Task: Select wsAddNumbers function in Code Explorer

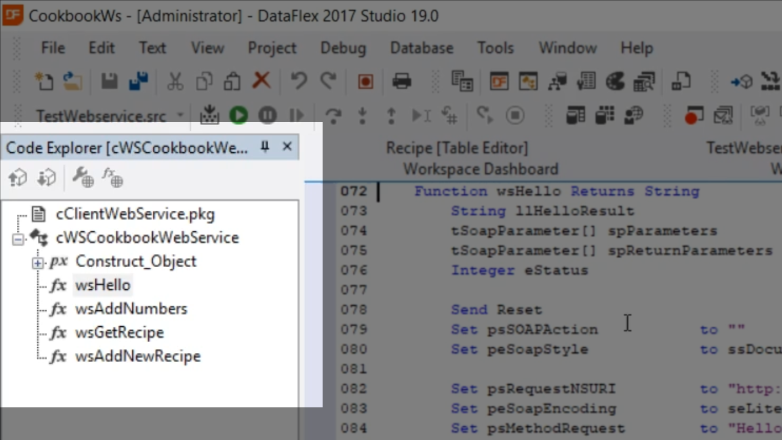Action: point(131,309)
